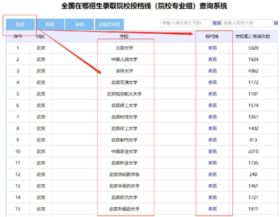The width and height of the screenshot is (280, 217).
Task: Select school name 北京科技大学
Action: [x=124, y=117]
